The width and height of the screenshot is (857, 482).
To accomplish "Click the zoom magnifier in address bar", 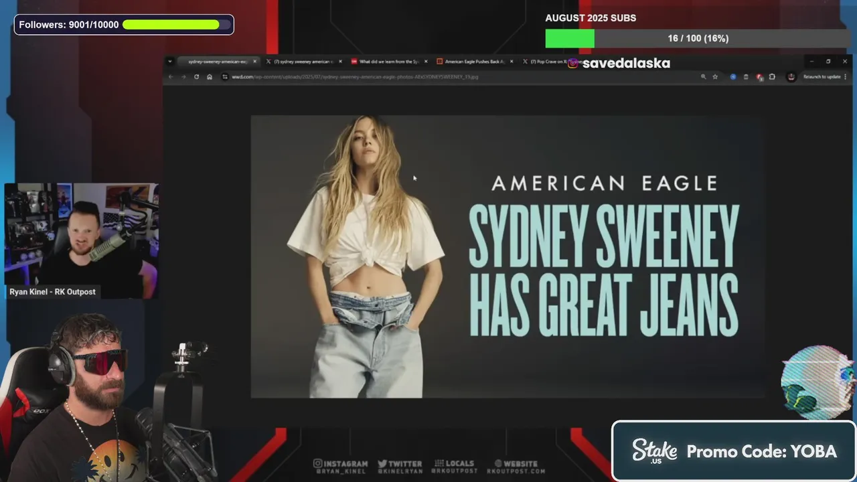I will [x=703, y=77].
